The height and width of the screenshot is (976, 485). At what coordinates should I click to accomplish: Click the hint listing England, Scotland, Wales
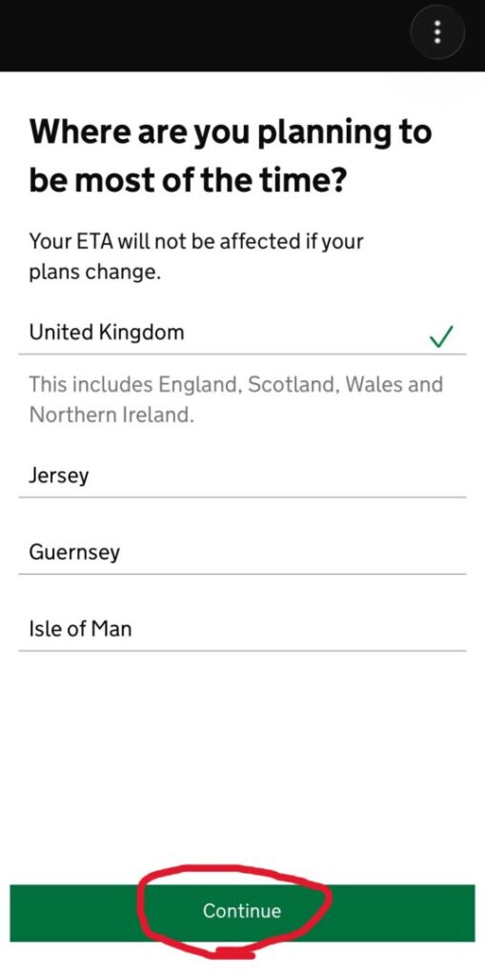pos(236,399)
